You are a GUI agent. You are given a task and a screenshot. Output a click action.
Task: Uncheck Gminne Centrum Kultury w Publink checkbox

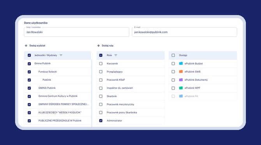pos(29,96)
